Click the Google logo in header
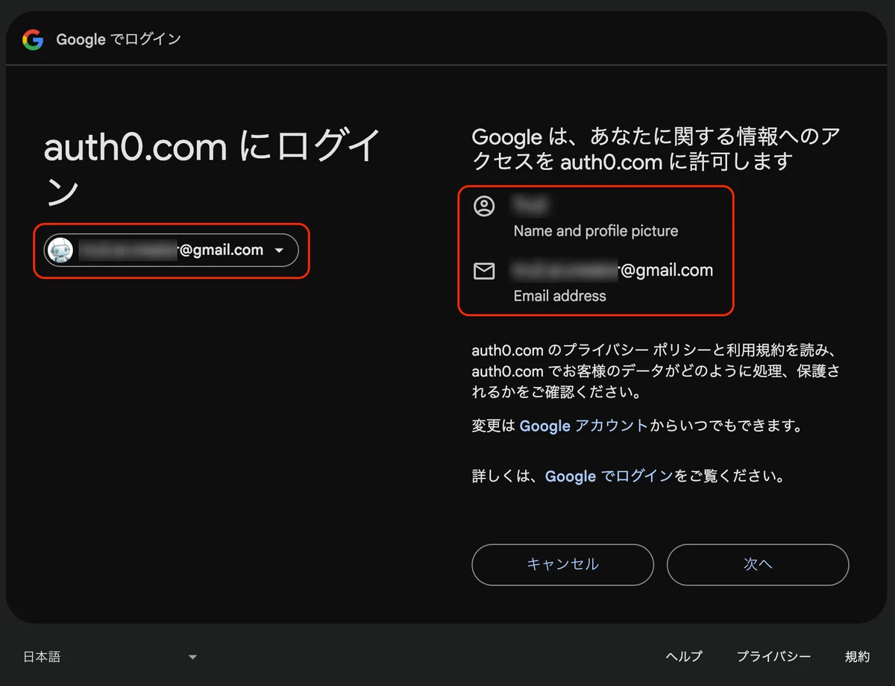This screenshot has height=686, width=895. pos(33,39)
